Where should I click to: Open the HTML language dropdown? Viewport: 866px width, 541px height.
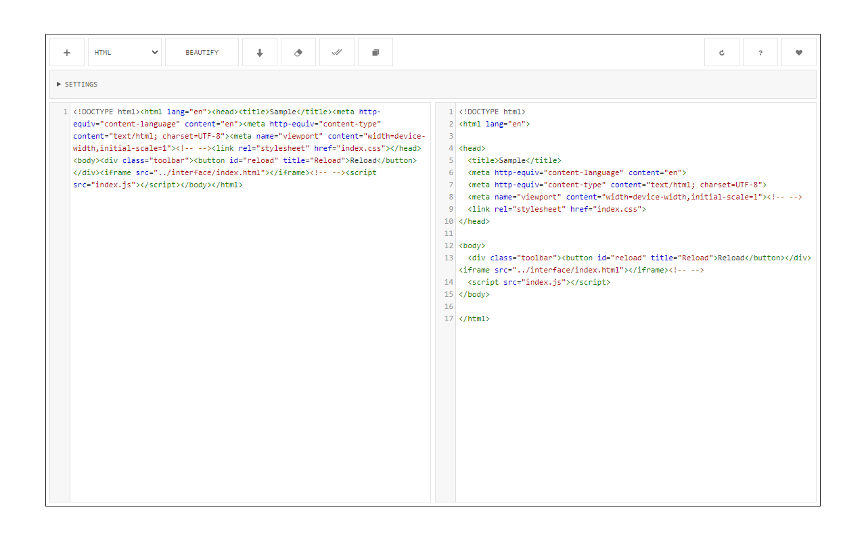click(x=124, y=52)
